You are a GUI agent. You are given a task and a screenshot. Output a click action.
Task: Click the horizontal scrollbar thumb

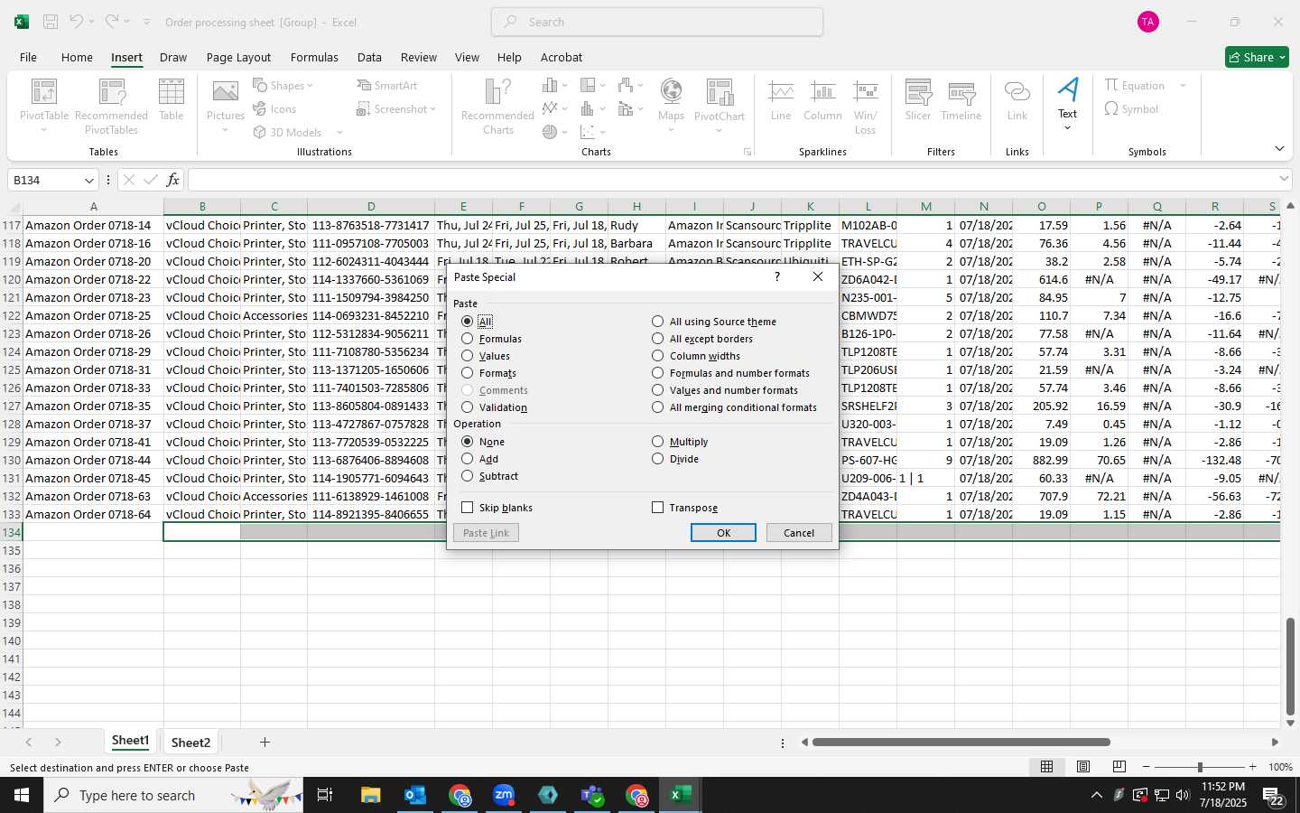pyautogui.click(x=961, y=743)
